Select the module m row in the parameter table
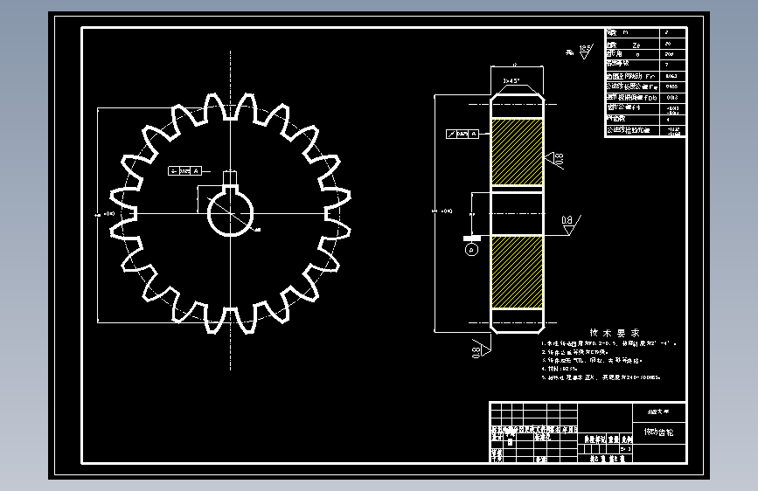758x491 pixels. coord(645,33)
